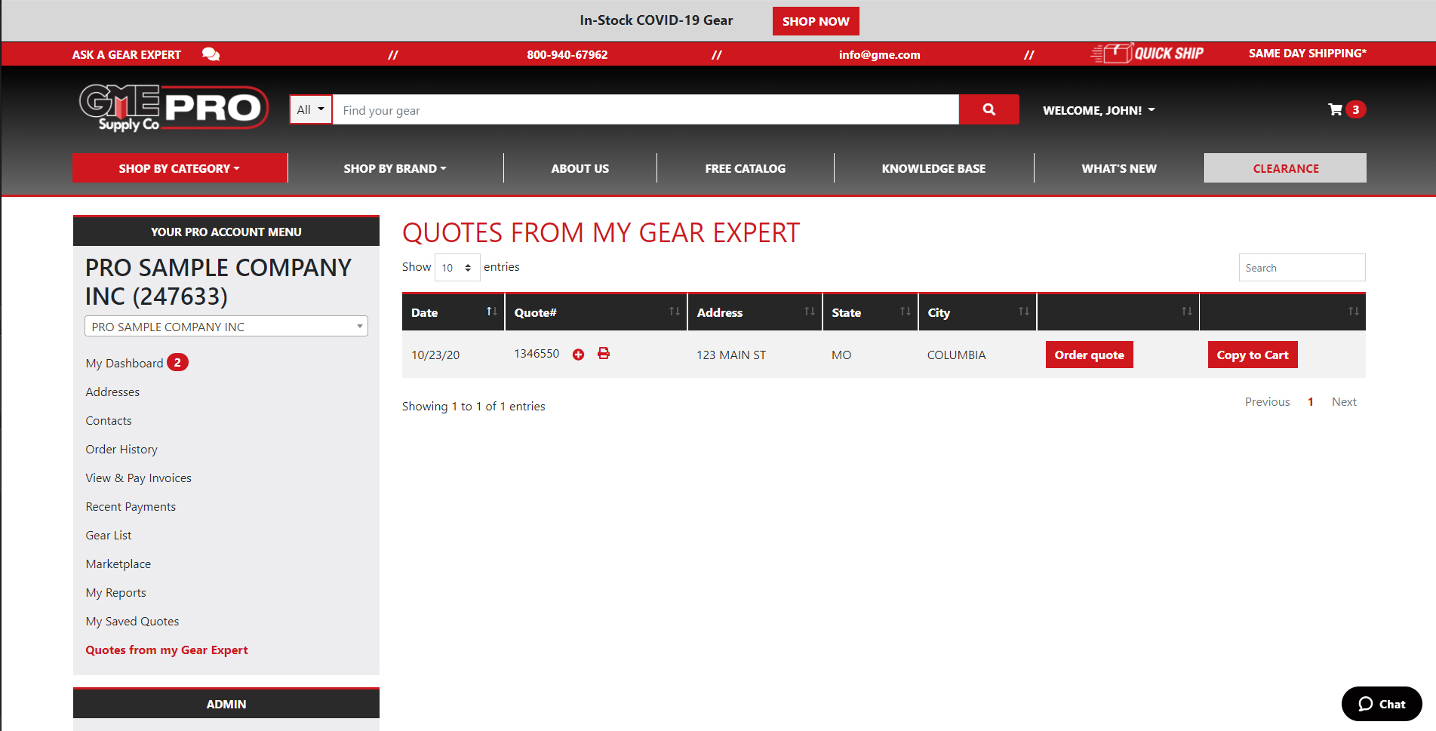Click the magnifier search button
1436x731 pixels.
click(989, 109)
